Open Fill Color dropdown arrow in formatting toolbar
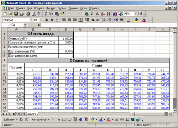 (140, 20)
